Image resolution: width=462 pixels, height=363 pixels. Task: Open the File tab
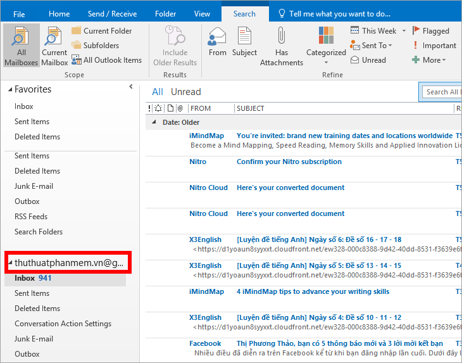[19, 14]
